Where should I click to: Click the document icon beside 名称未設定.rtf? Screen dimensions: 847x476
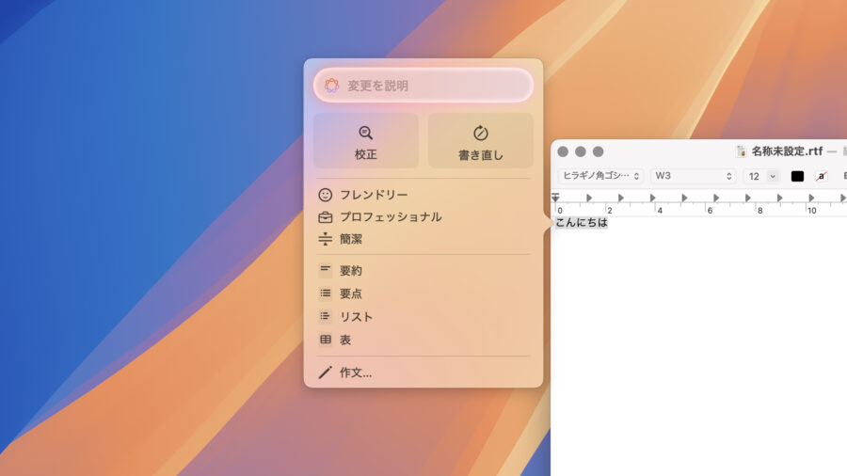pos(742,151)
